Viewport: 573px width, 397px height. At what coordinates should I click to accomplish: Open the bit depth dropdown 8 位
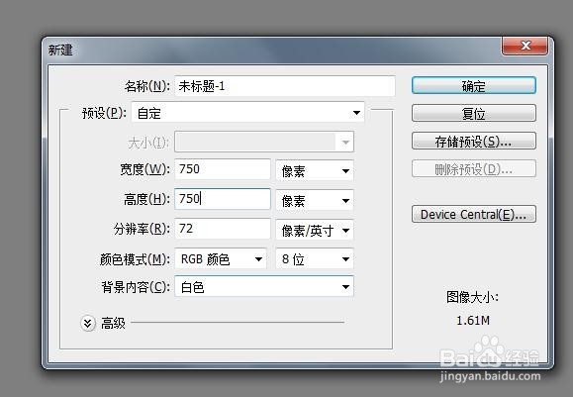315,258
